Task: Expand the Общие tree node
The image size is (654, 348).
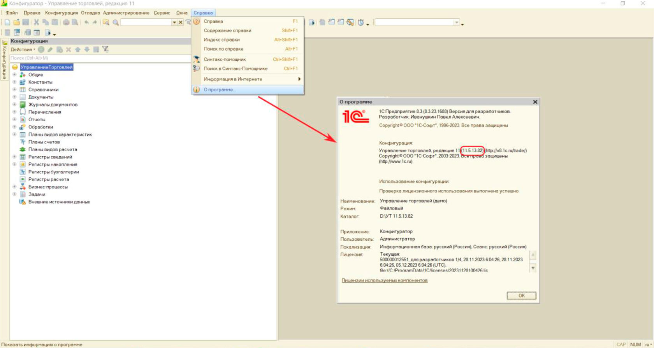Action: [14, 74]
